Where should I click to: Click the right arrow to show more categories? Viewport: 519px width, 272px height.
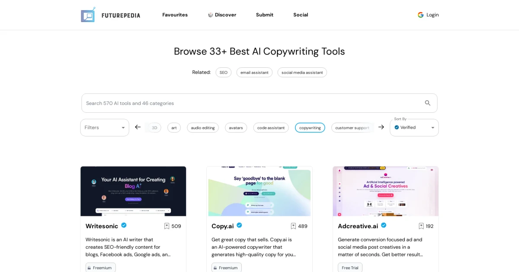(x=381, y=127)
